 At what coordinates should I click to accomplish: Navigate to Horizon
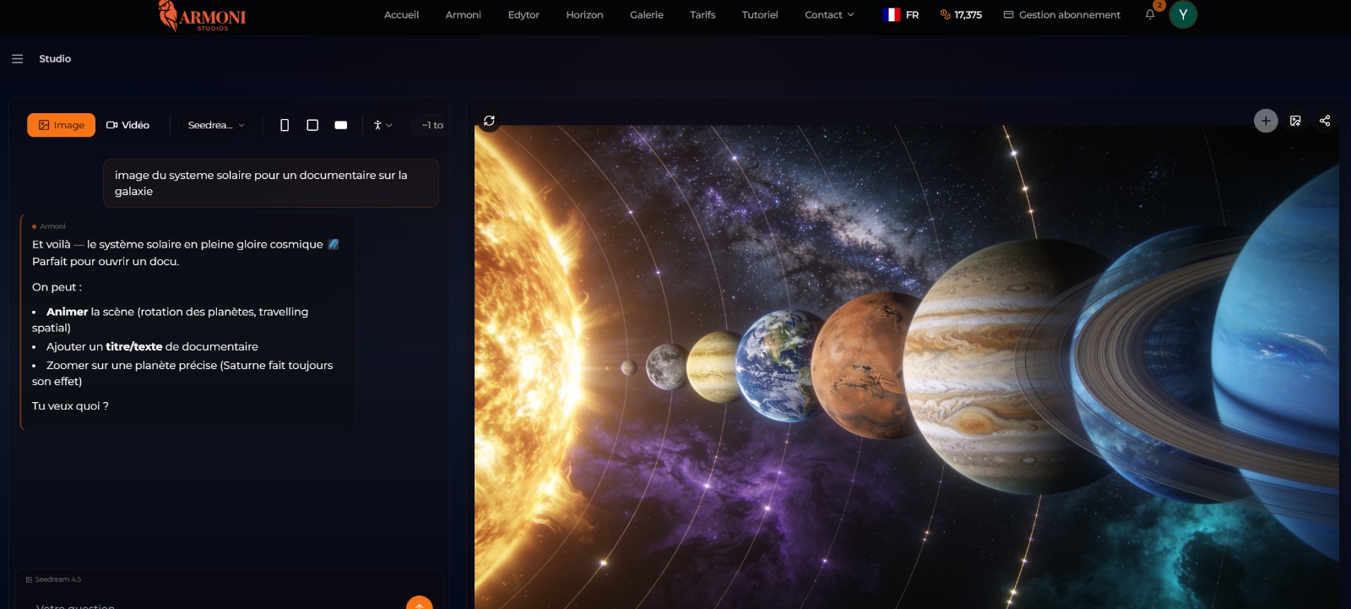(x=584, y=14)
